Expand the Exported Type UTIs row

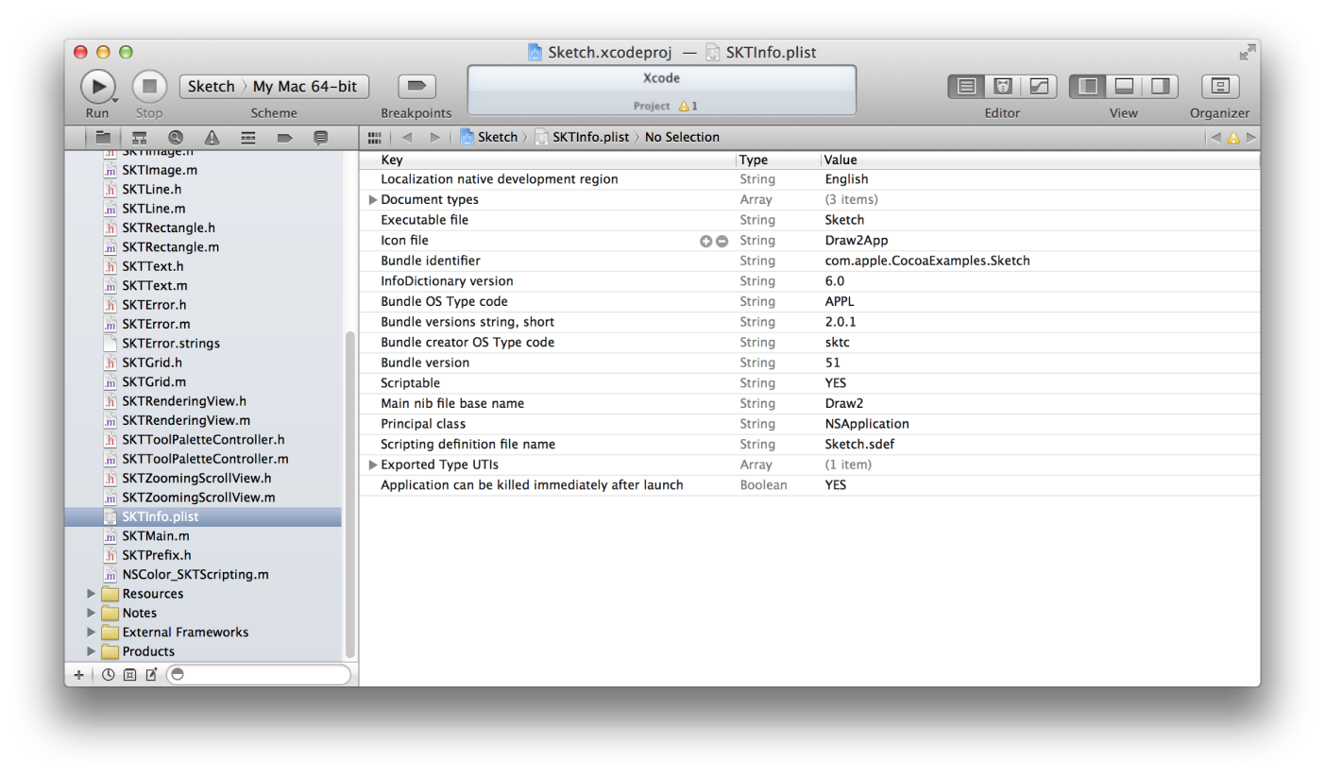(373, 465)
